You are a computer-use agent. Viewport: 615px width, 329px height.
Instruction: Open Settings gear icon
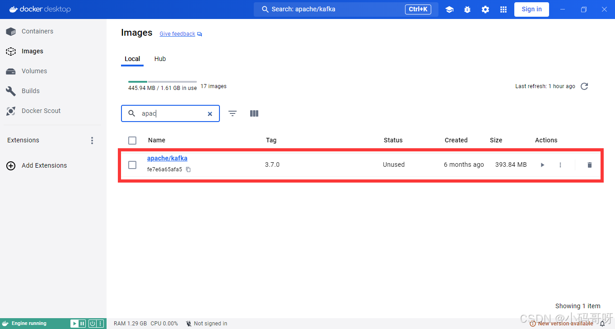pos(485,9)
